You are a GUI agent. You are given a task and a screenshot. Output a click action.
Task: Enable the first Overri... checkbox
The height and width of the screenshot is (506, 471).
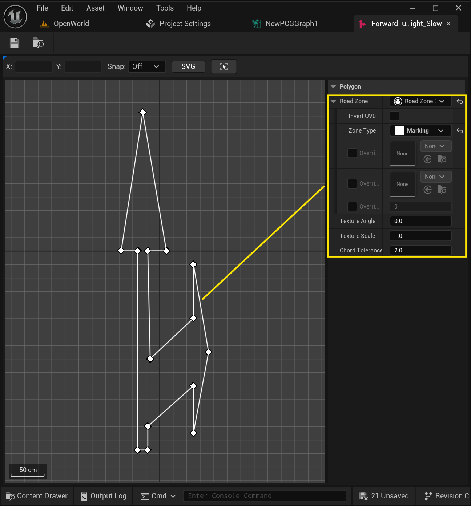(352, 153)
